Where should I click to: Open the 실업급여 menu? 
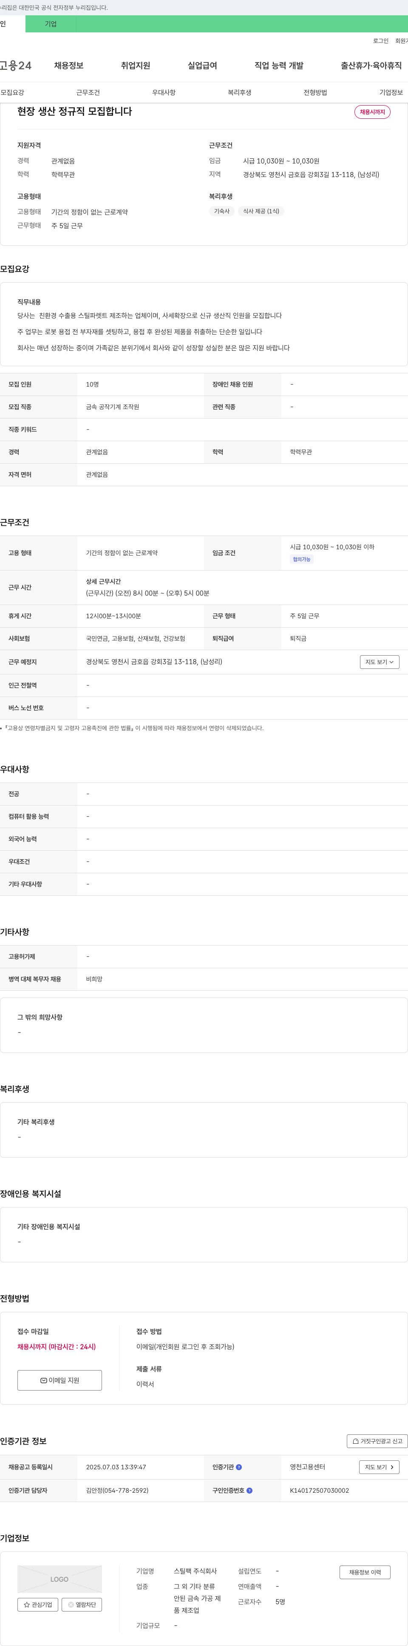[x=202, y=66]
